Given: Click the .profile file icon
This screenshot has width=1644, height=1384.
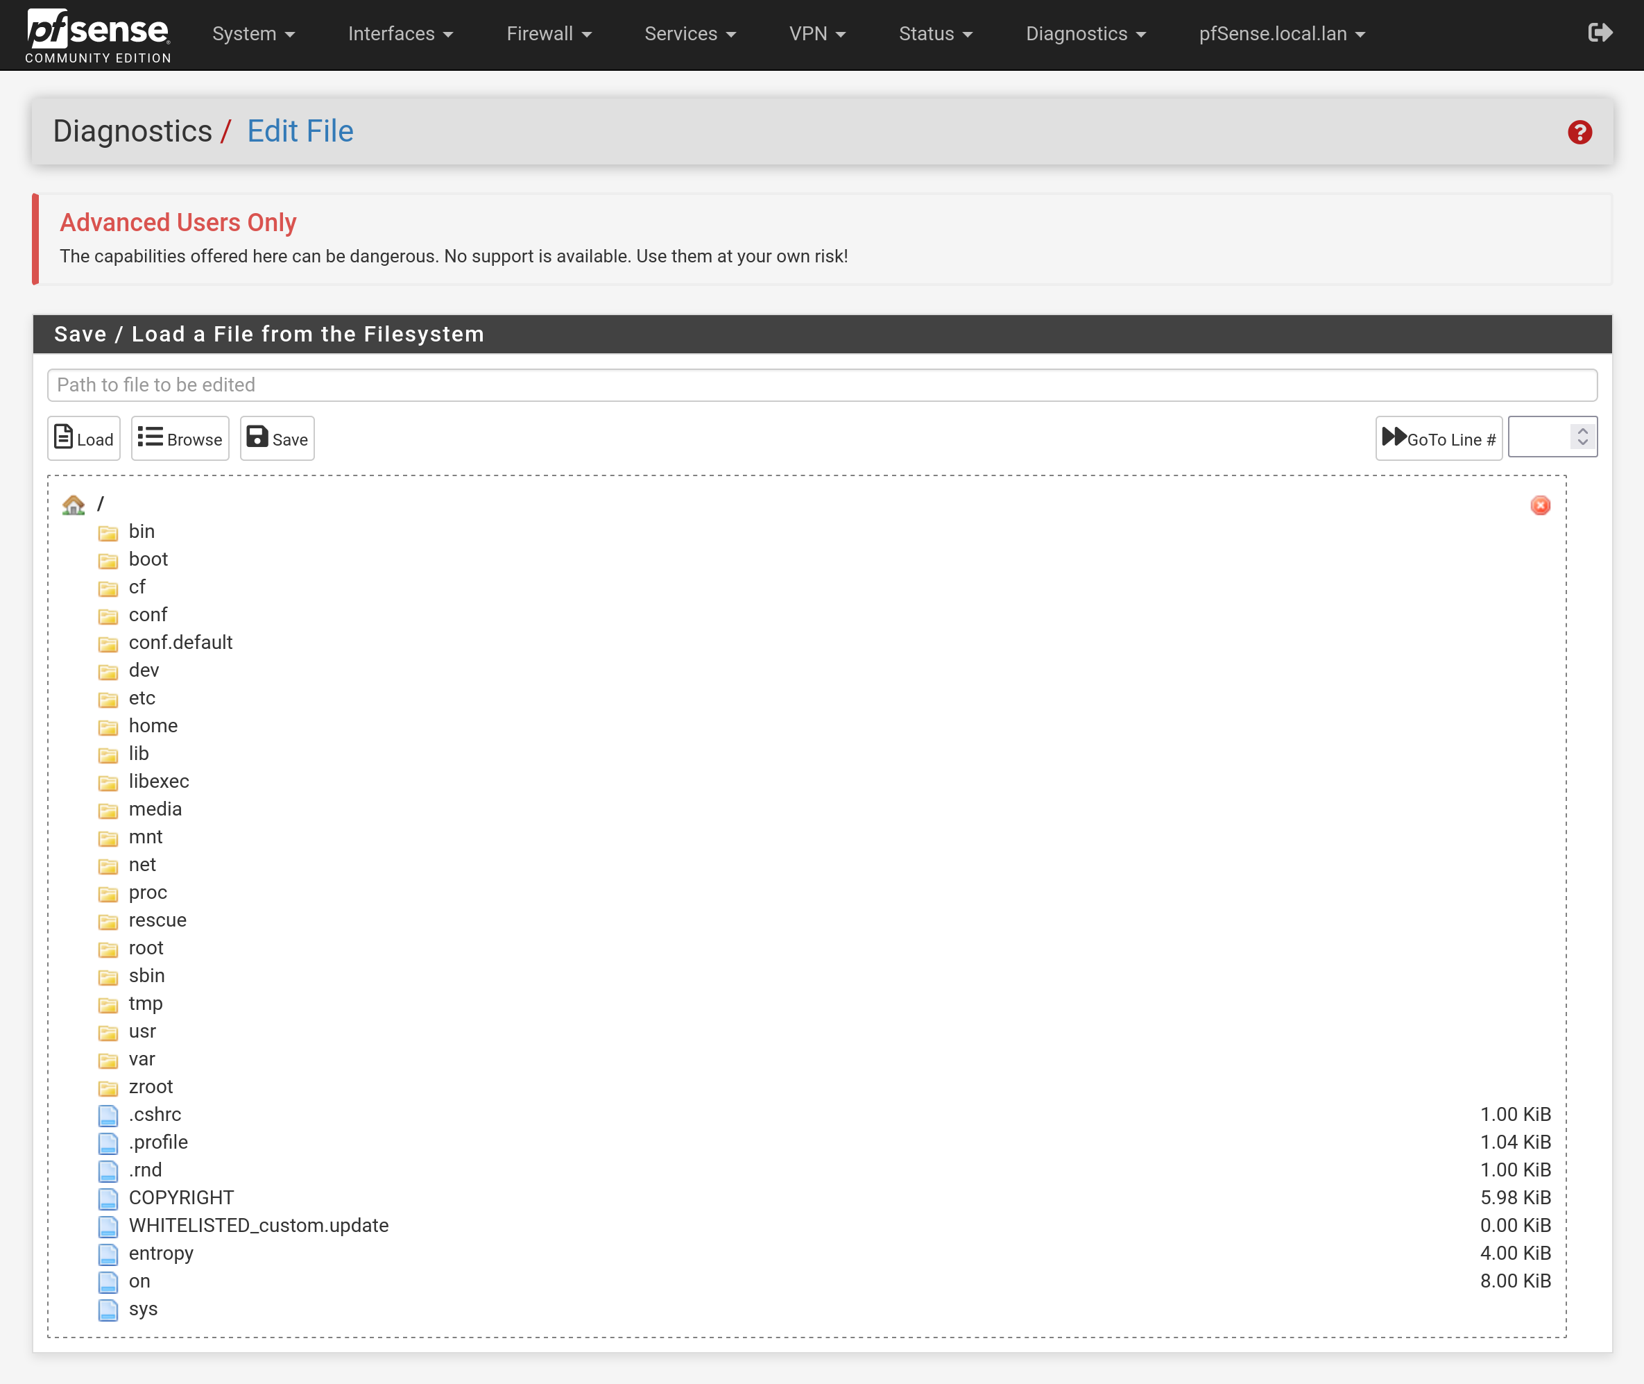Looking at the screenshot, I should [x=108, y=1143].
